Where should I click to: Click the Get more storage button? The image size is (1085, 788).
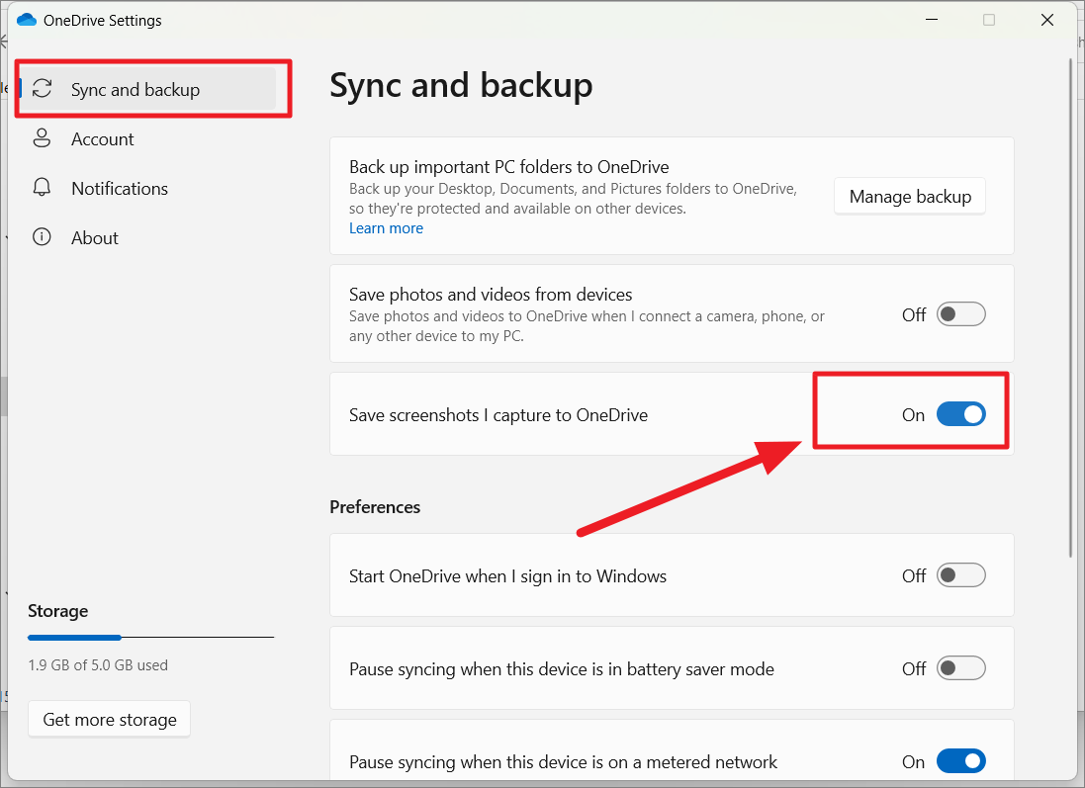click(109, 719)
